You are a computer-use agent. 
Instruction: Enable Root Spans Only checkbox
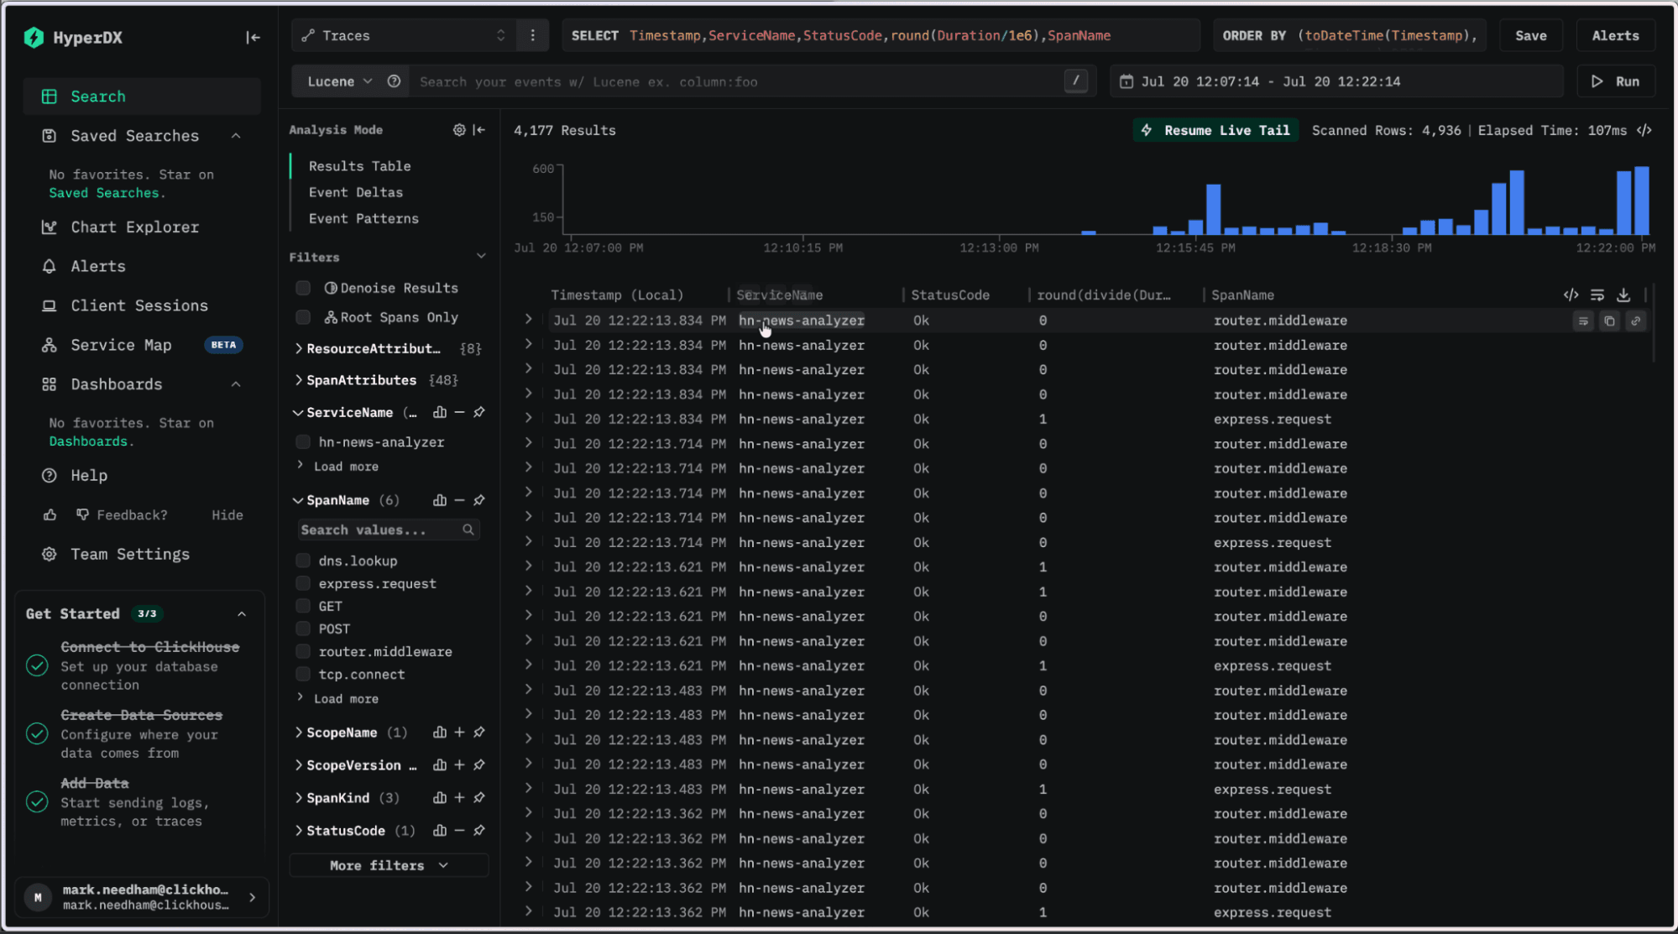click(303, 317)
